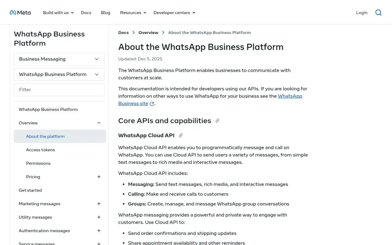
Task: Go to Overview breadcrumb
Action: (x=148, y=33)
